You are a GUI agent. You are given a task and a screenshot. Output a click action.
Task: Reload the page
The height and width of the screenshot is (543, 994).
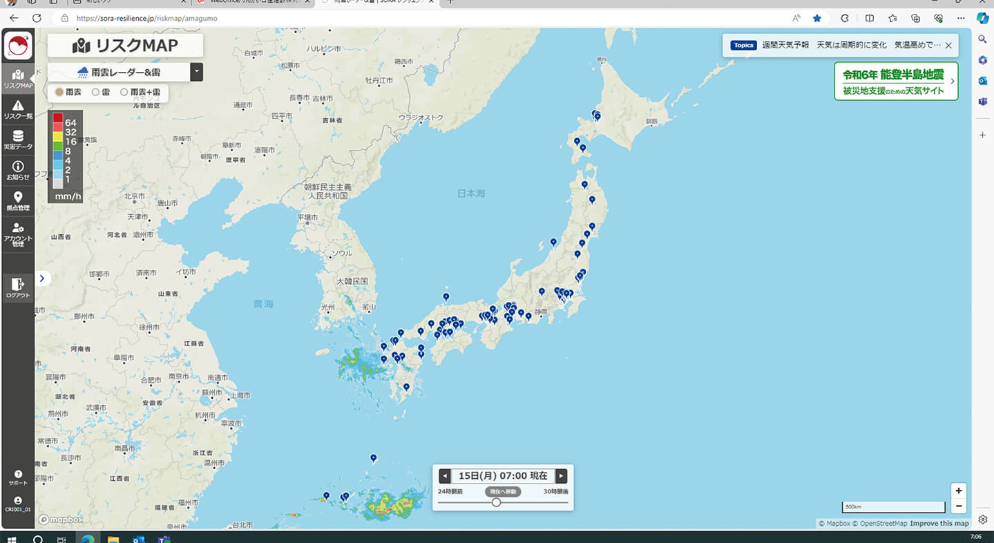(x=37, y=18)
